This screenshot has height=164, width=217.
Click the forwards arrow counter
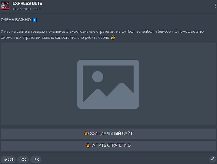[x=36, y=159]
